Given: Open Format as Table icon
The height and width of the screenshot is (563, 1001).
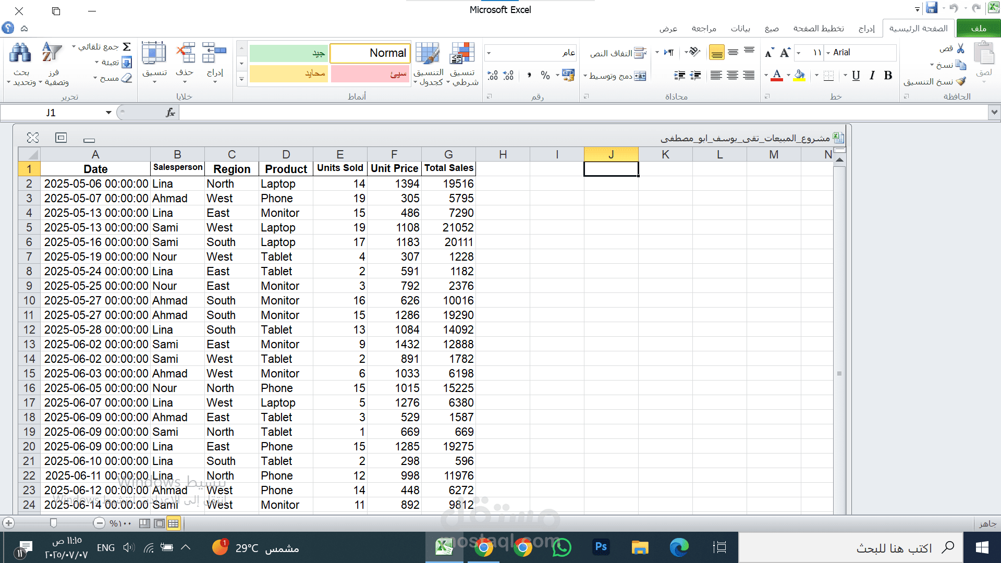Looking at the screenshot, I should (x=428, y=54).
